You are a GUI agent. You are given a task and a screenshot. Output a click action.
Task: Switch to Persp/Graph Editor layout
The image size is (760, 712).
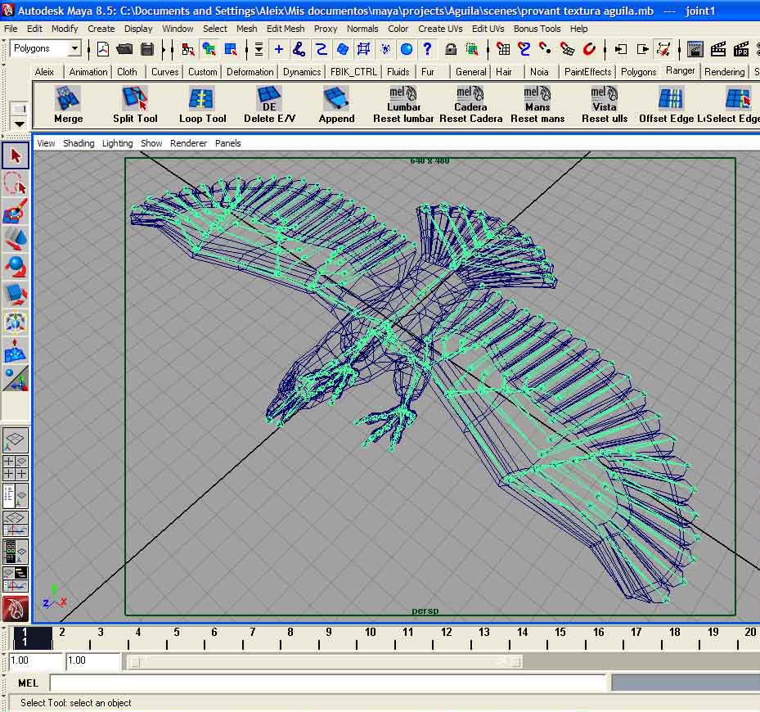point(16,524)
